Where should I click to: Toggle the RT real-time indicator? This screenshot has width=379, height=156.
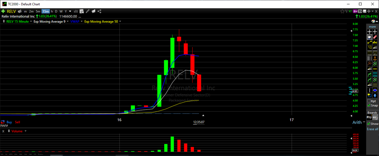[350, 11]
